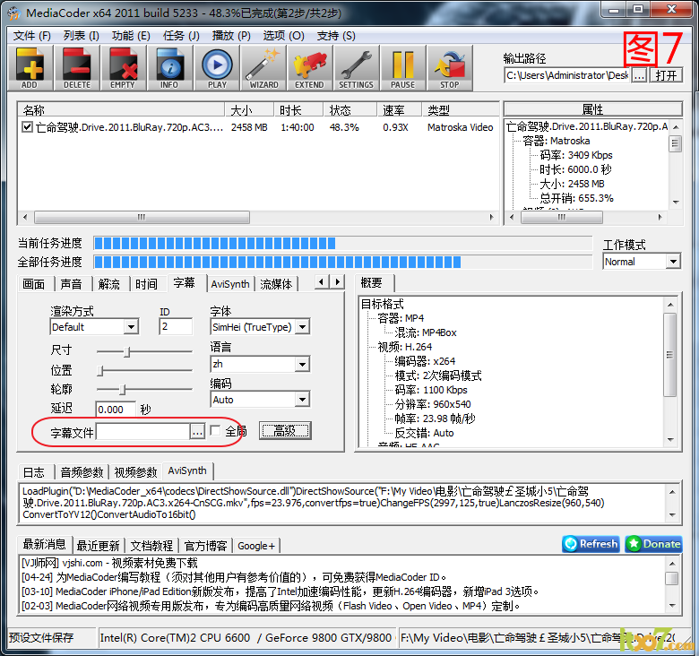Open the INFO toolbar icon
Viewport: 699px width, 656px height.
[x=169, y=67]
